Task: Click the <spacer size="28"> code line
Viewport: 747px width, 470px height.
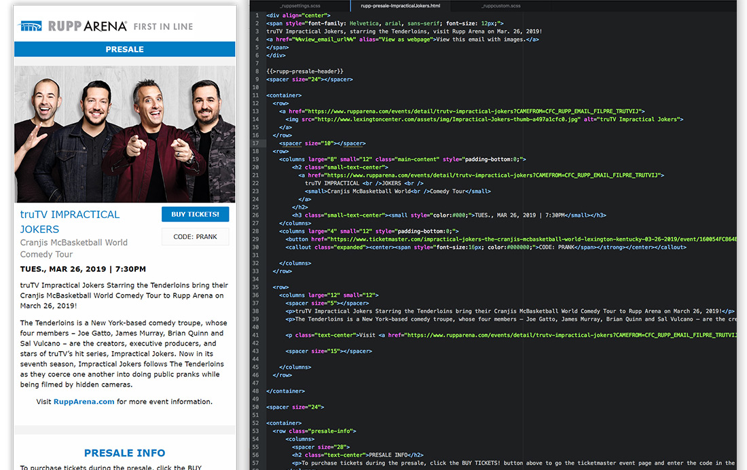Action: (321, 447)
